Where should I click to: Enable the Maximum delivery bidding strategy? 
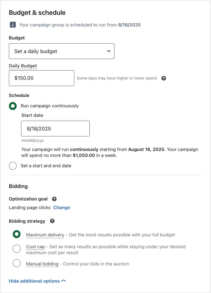pyautogui.click(x=17, y=234)
